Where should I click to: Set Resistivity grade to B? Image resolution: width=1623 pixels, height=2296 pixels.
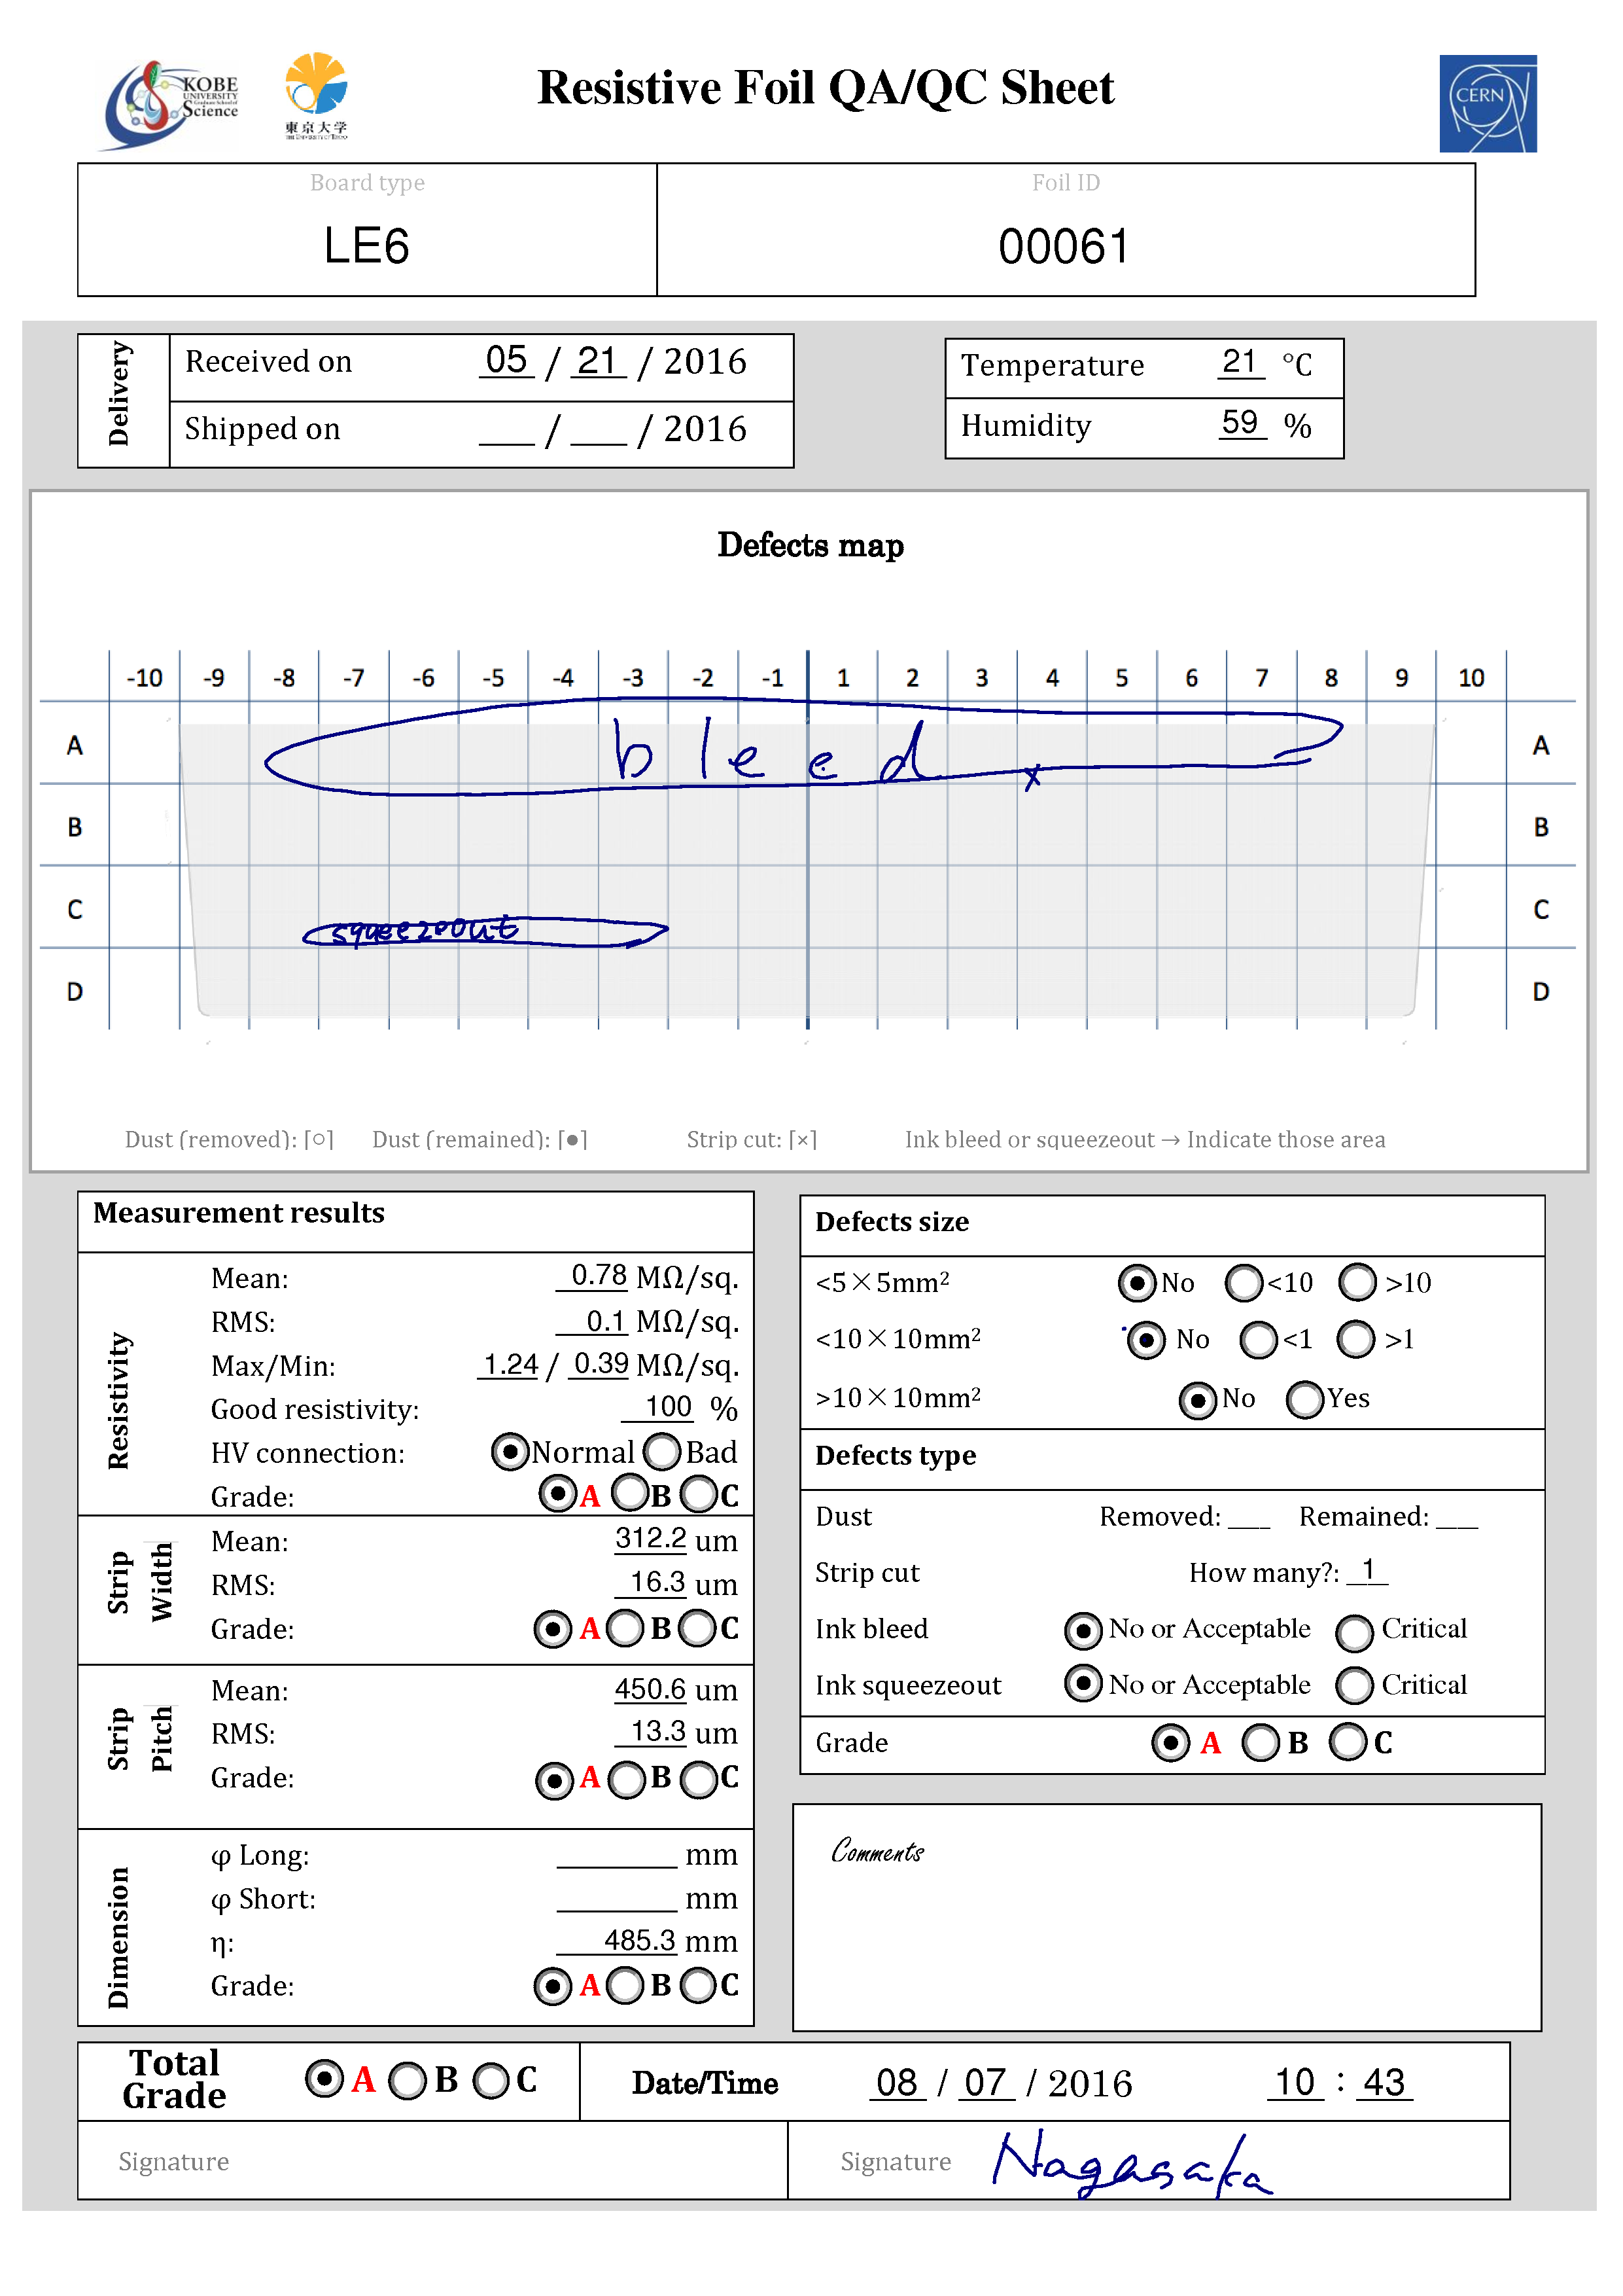pos(629,1493)
